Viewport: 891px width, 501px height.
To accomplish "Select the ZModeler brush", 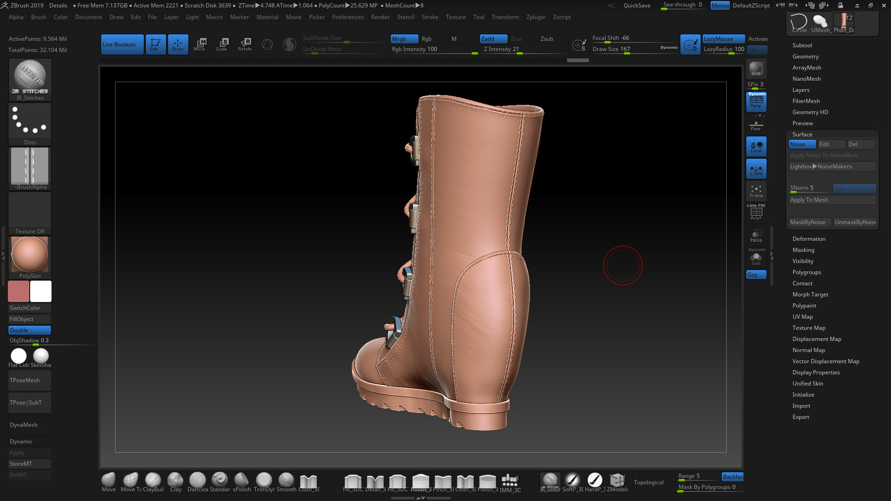I will coord(617,482).
